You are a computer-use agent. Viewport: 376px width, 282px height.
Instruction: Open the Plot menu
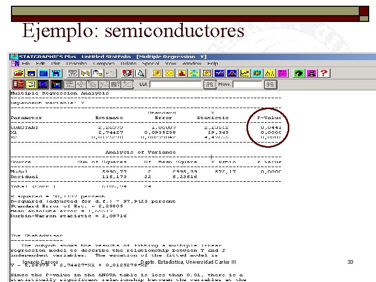55,63
